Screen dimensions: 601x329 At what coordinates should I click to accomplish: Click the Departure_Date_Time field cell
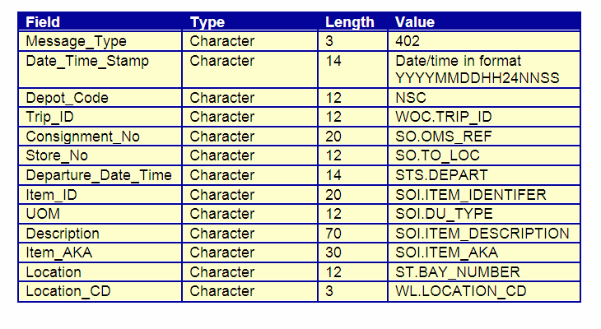tap(100, 175)
